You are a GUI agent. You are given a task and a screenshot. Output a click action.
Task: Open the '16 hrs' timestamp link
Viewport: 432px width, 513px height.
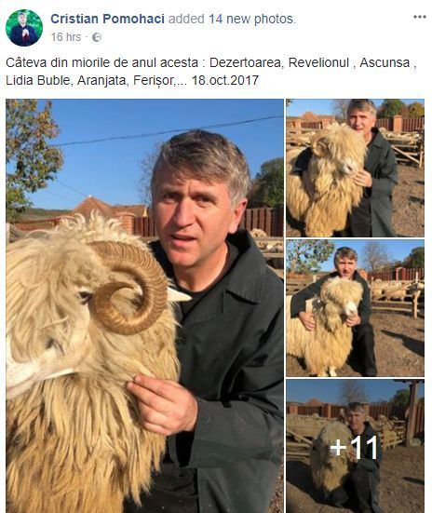pos(66,37)
